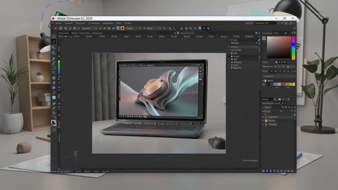Click the heart icon in the toolbar

(114, 28)
